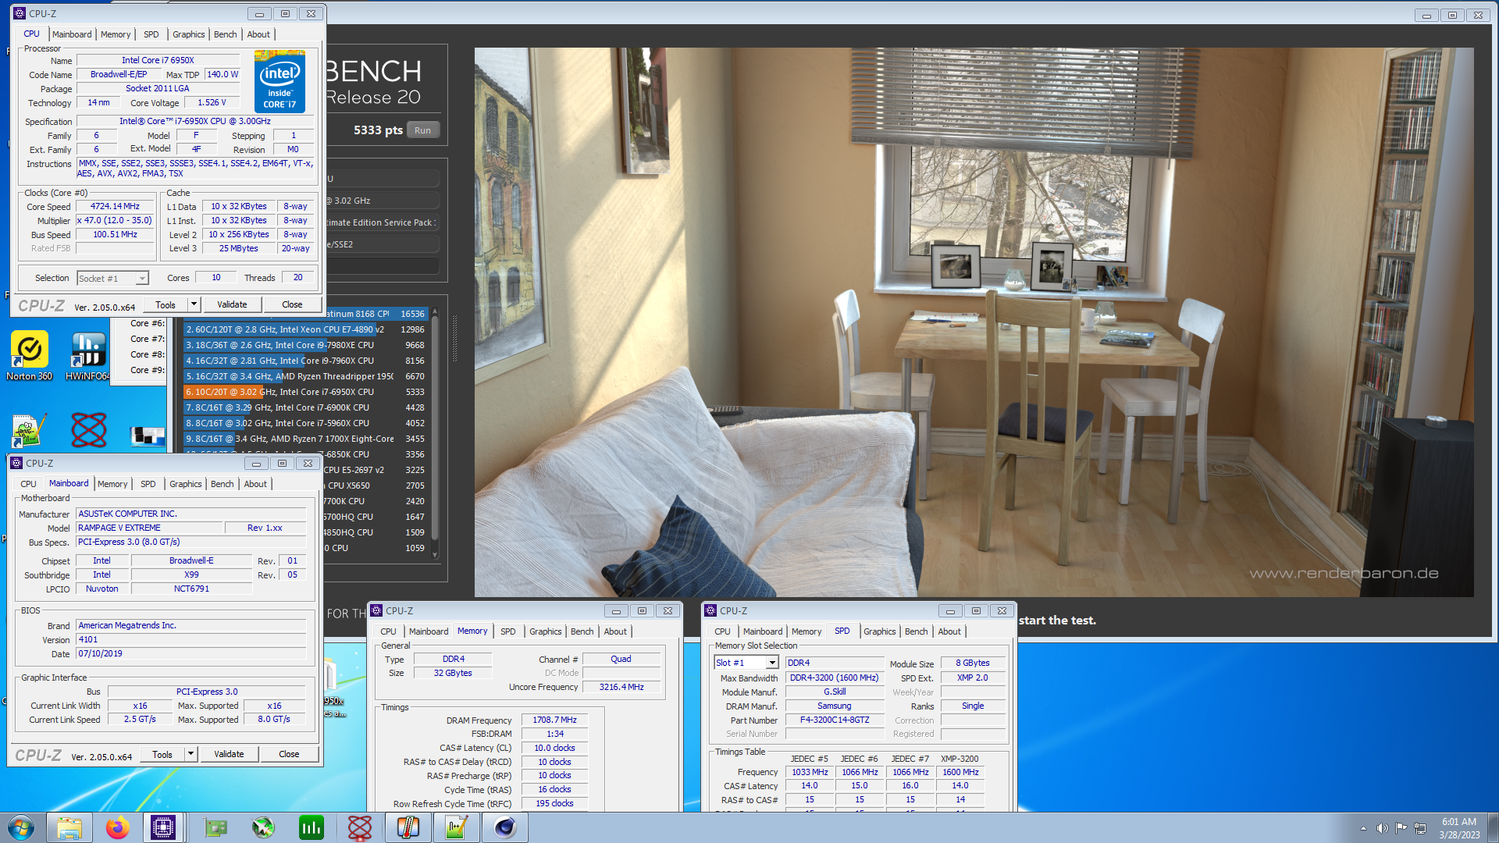This screenshot has height=843, width=1499.
Task: Click the Core Speed value 4724.14 MHz
Action: point(115,207)
